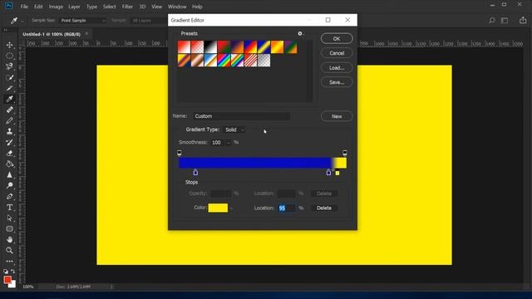Select the ending opacity stop above gradient bar
The width and height of the screenshot is (532, 299).
[345, 153]
